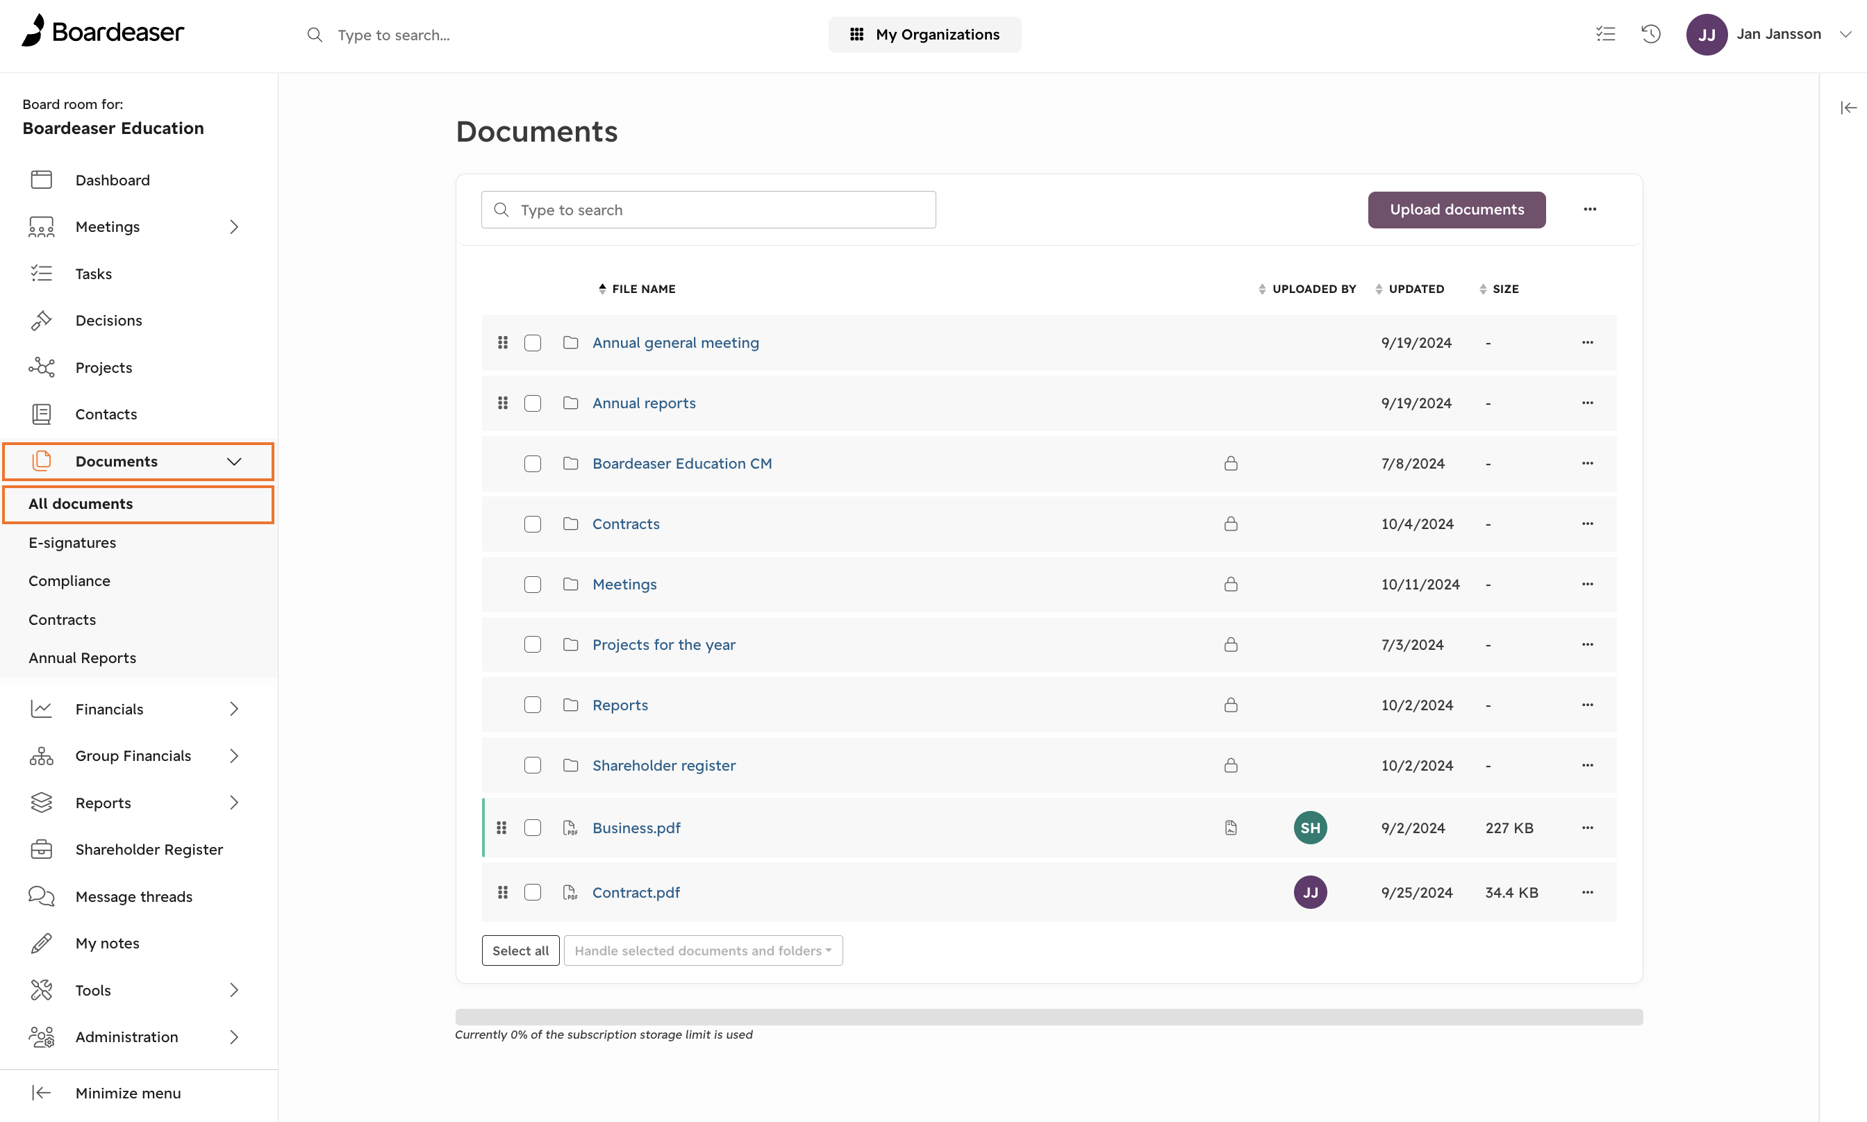Click the SH uploader avatar on Business.pdf
Screen dimensions: 1867x1122
[1310, 828]
